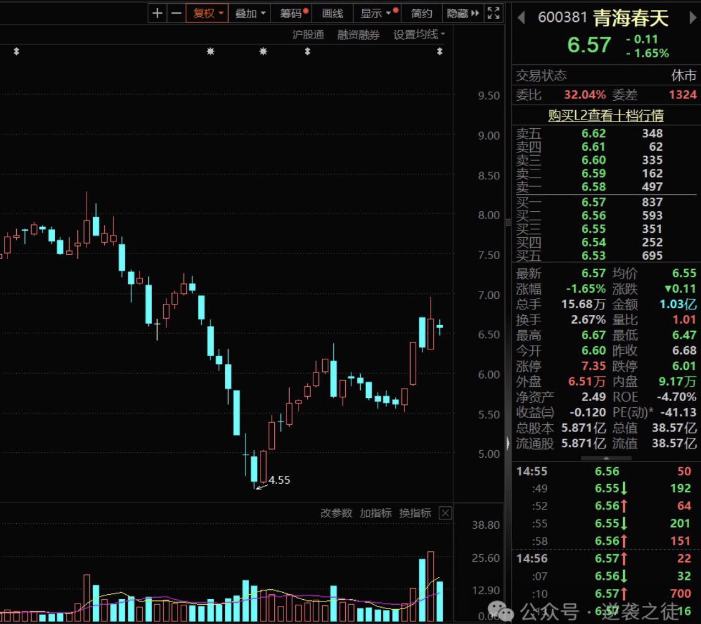Viewport: 701px width, 624px height.
Task: Click the side panel splitter handle
Action: [x=508, y=222]
